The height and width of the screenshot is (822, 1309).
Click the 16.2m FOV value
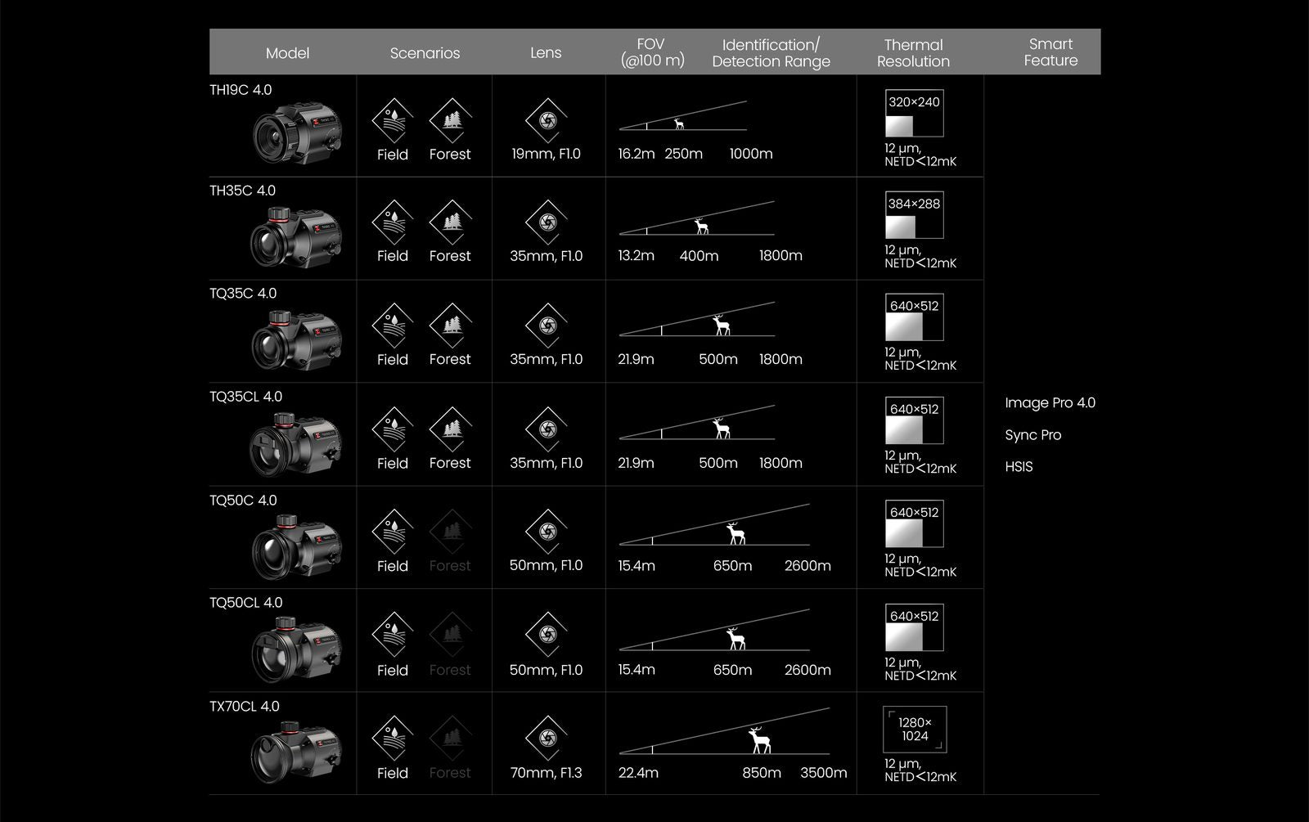tap(637, 154)
